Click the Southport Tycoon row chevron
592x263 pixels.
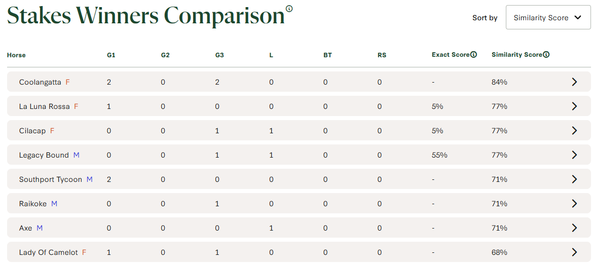point(574,179)
